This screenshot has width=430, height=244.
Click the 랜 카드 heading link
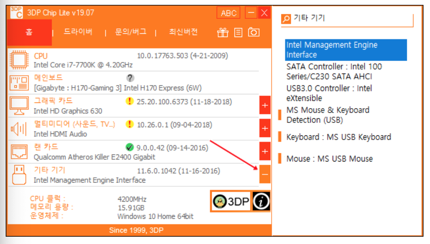coord(46,147)
